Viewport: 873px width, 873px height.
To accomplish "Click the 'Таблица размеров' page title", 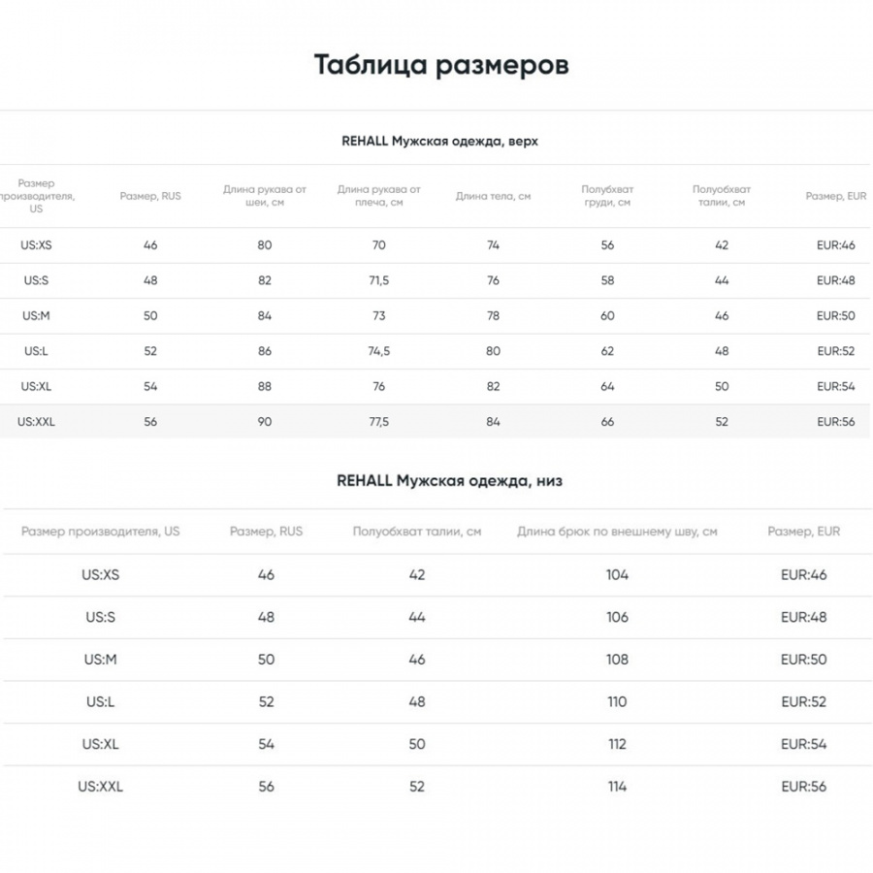I will (440, 65).
